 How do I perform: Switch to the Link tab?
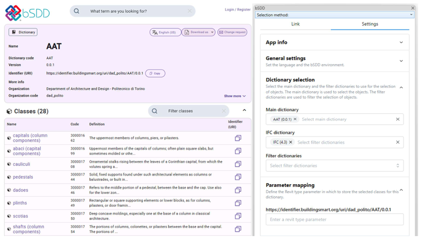coord(296,24)
